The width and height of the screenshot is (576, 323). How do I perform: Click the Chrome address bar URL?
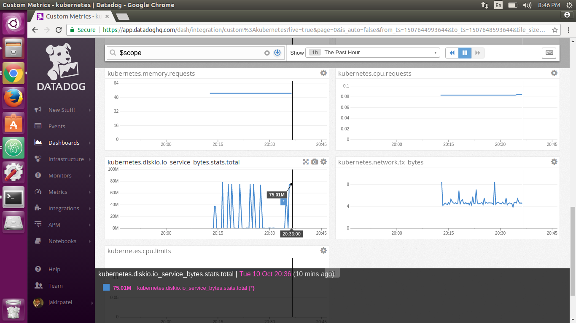point(324,30)
